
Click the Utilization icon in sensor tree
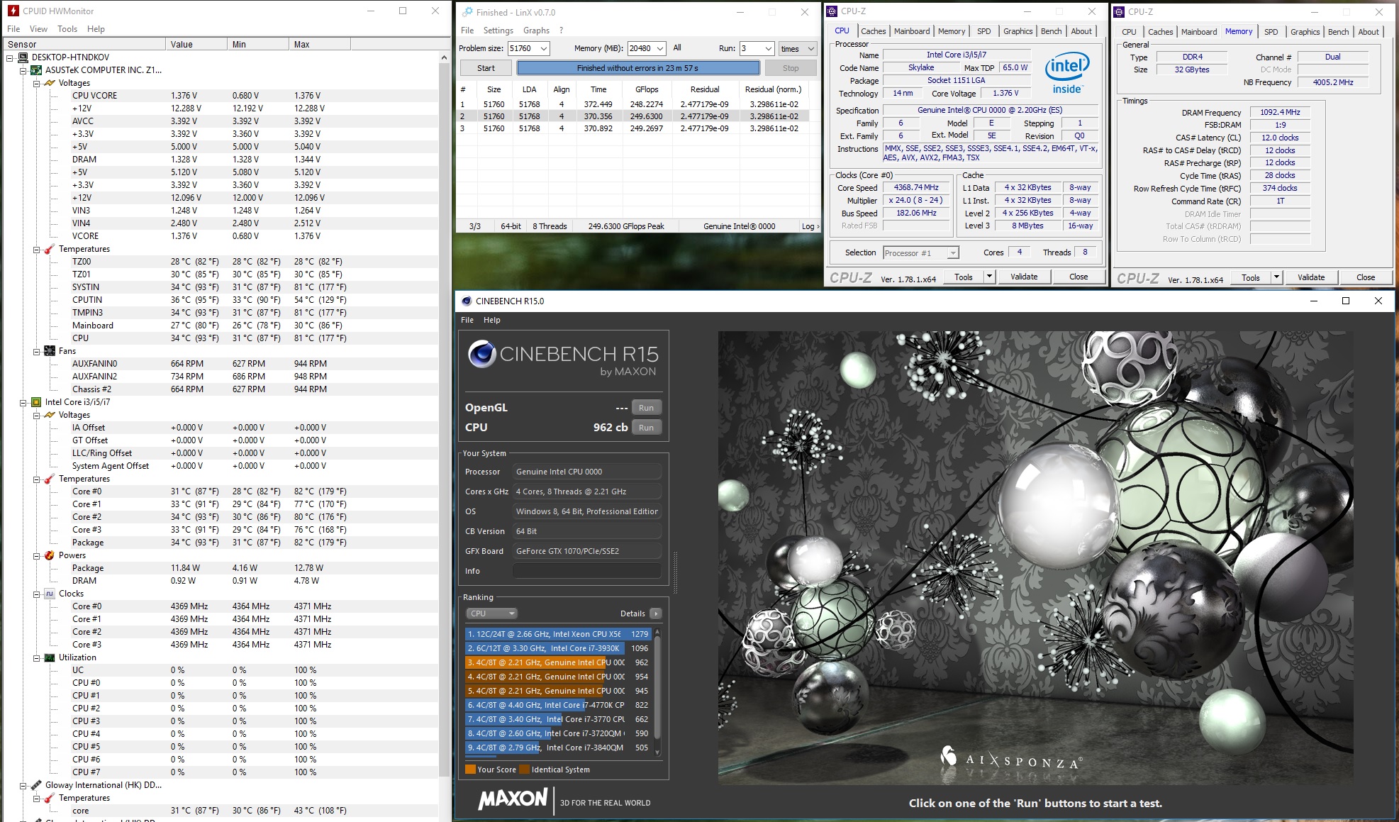[50, 657]
